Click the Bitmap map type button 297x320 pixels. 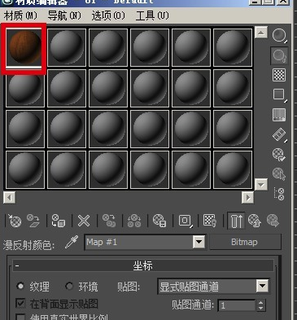point(245,242)
